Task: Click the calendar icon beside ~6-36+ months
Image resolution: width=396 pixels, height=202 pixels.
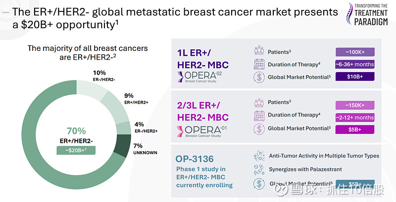Action: tap(259, 64)
